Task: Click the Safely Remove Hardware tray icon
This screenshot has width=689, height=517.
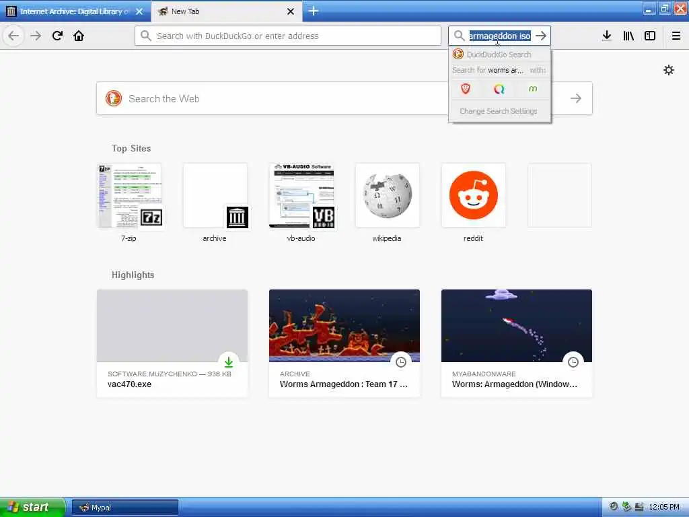Action: coord(626,507)
